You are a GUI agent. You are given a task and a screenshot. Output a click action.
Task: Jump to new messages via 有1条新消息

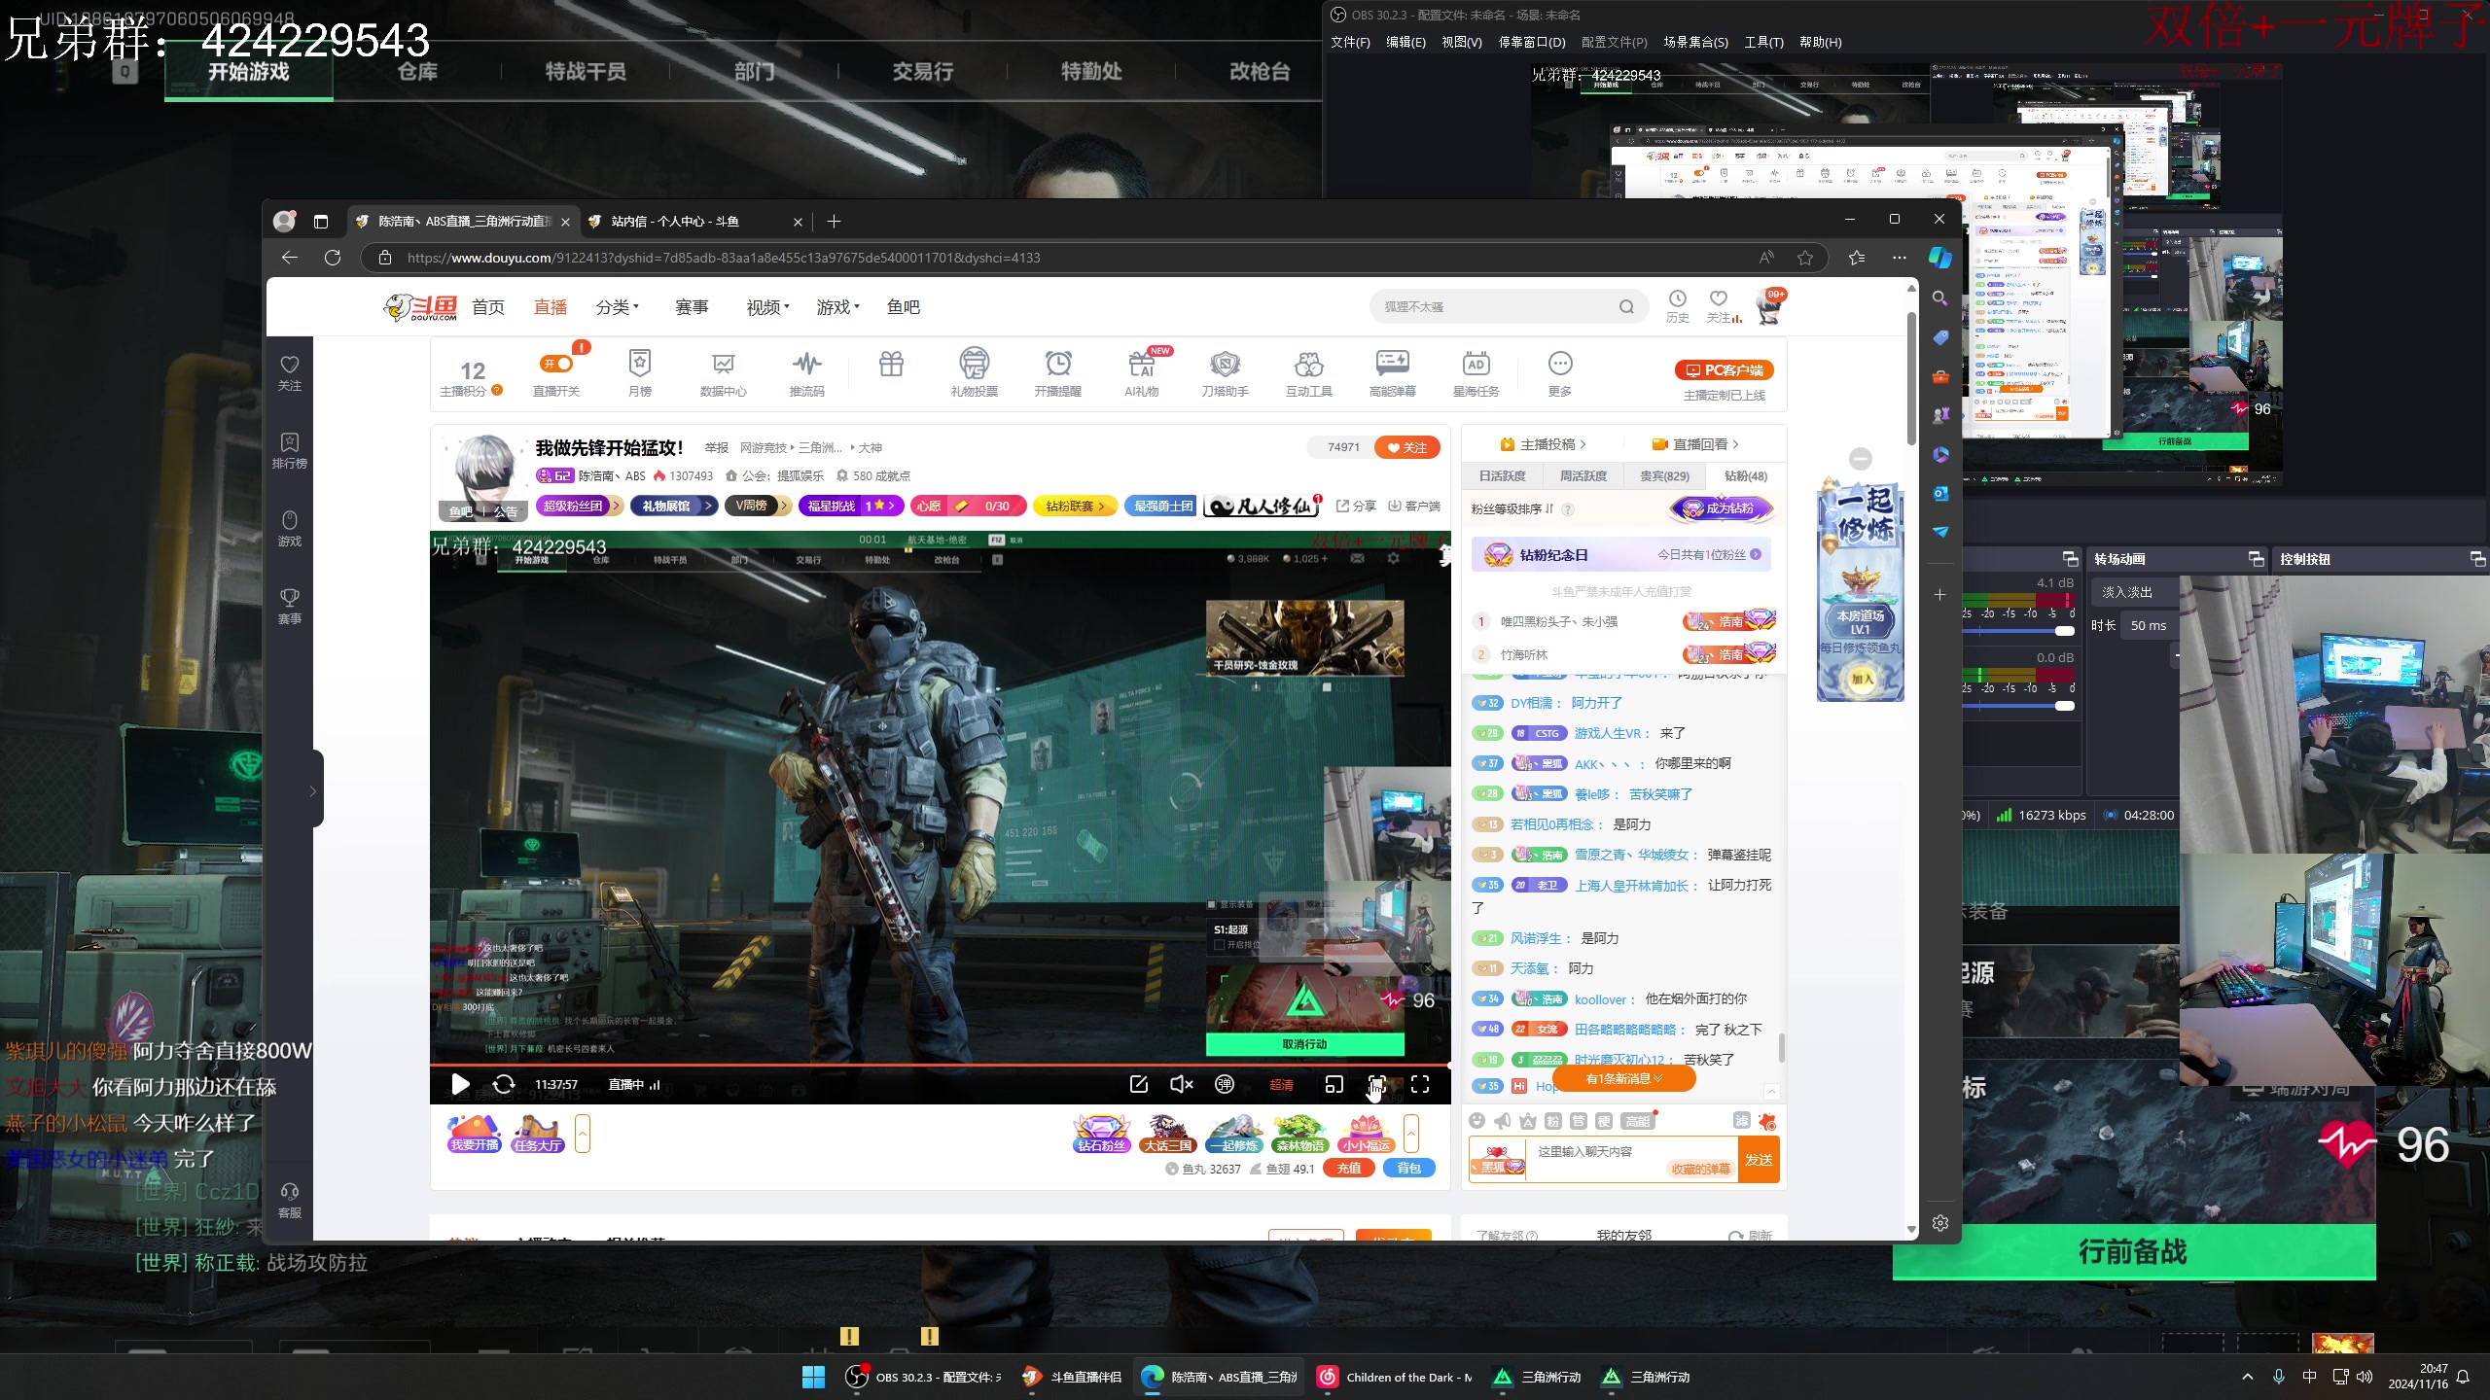[x=1624, y=1078]
